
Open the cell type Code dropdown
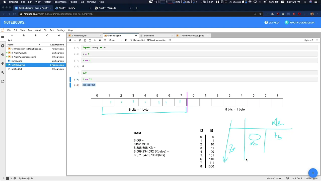[x=115, y=40]
